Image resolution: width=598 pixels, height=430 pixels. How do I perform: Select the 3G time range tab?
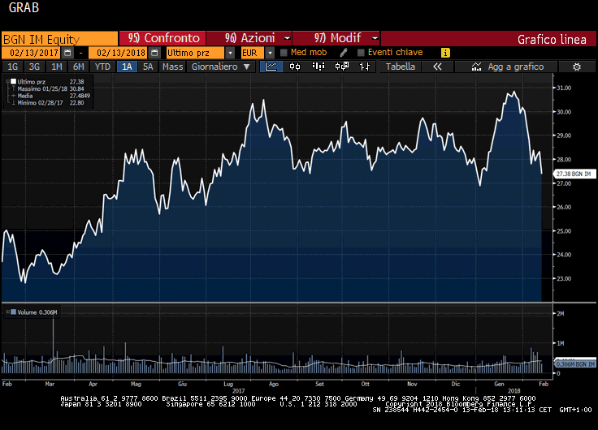[x=34, y=67]
